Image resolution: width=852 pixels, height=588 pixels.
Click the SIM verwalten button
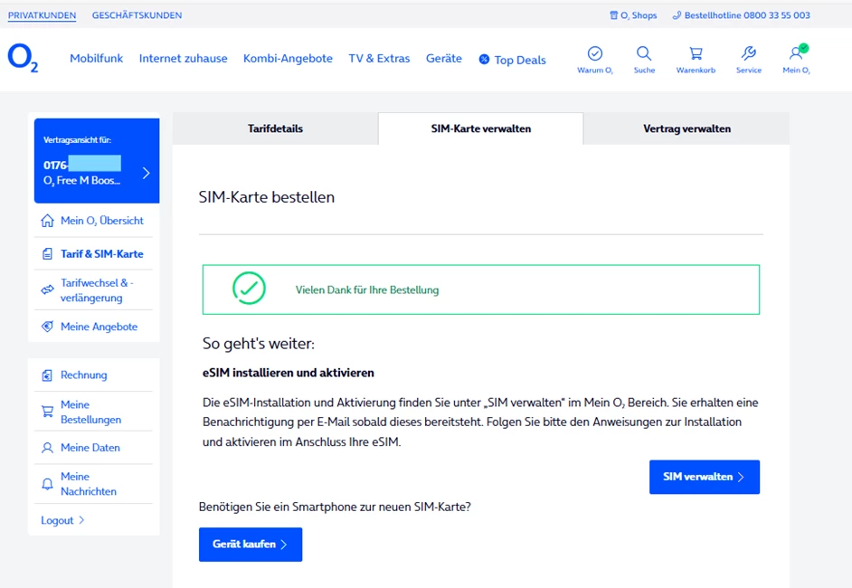pos(705,477)
